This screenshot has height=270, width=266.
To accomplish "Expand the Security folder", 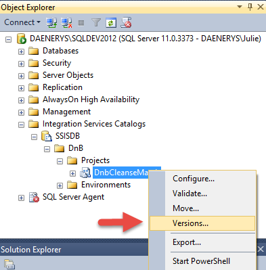I will tap(21, 64).
